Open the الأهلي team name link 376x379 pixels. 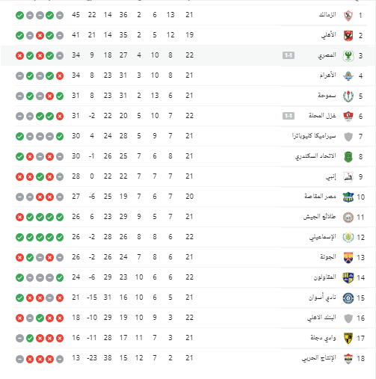(328, 35)
